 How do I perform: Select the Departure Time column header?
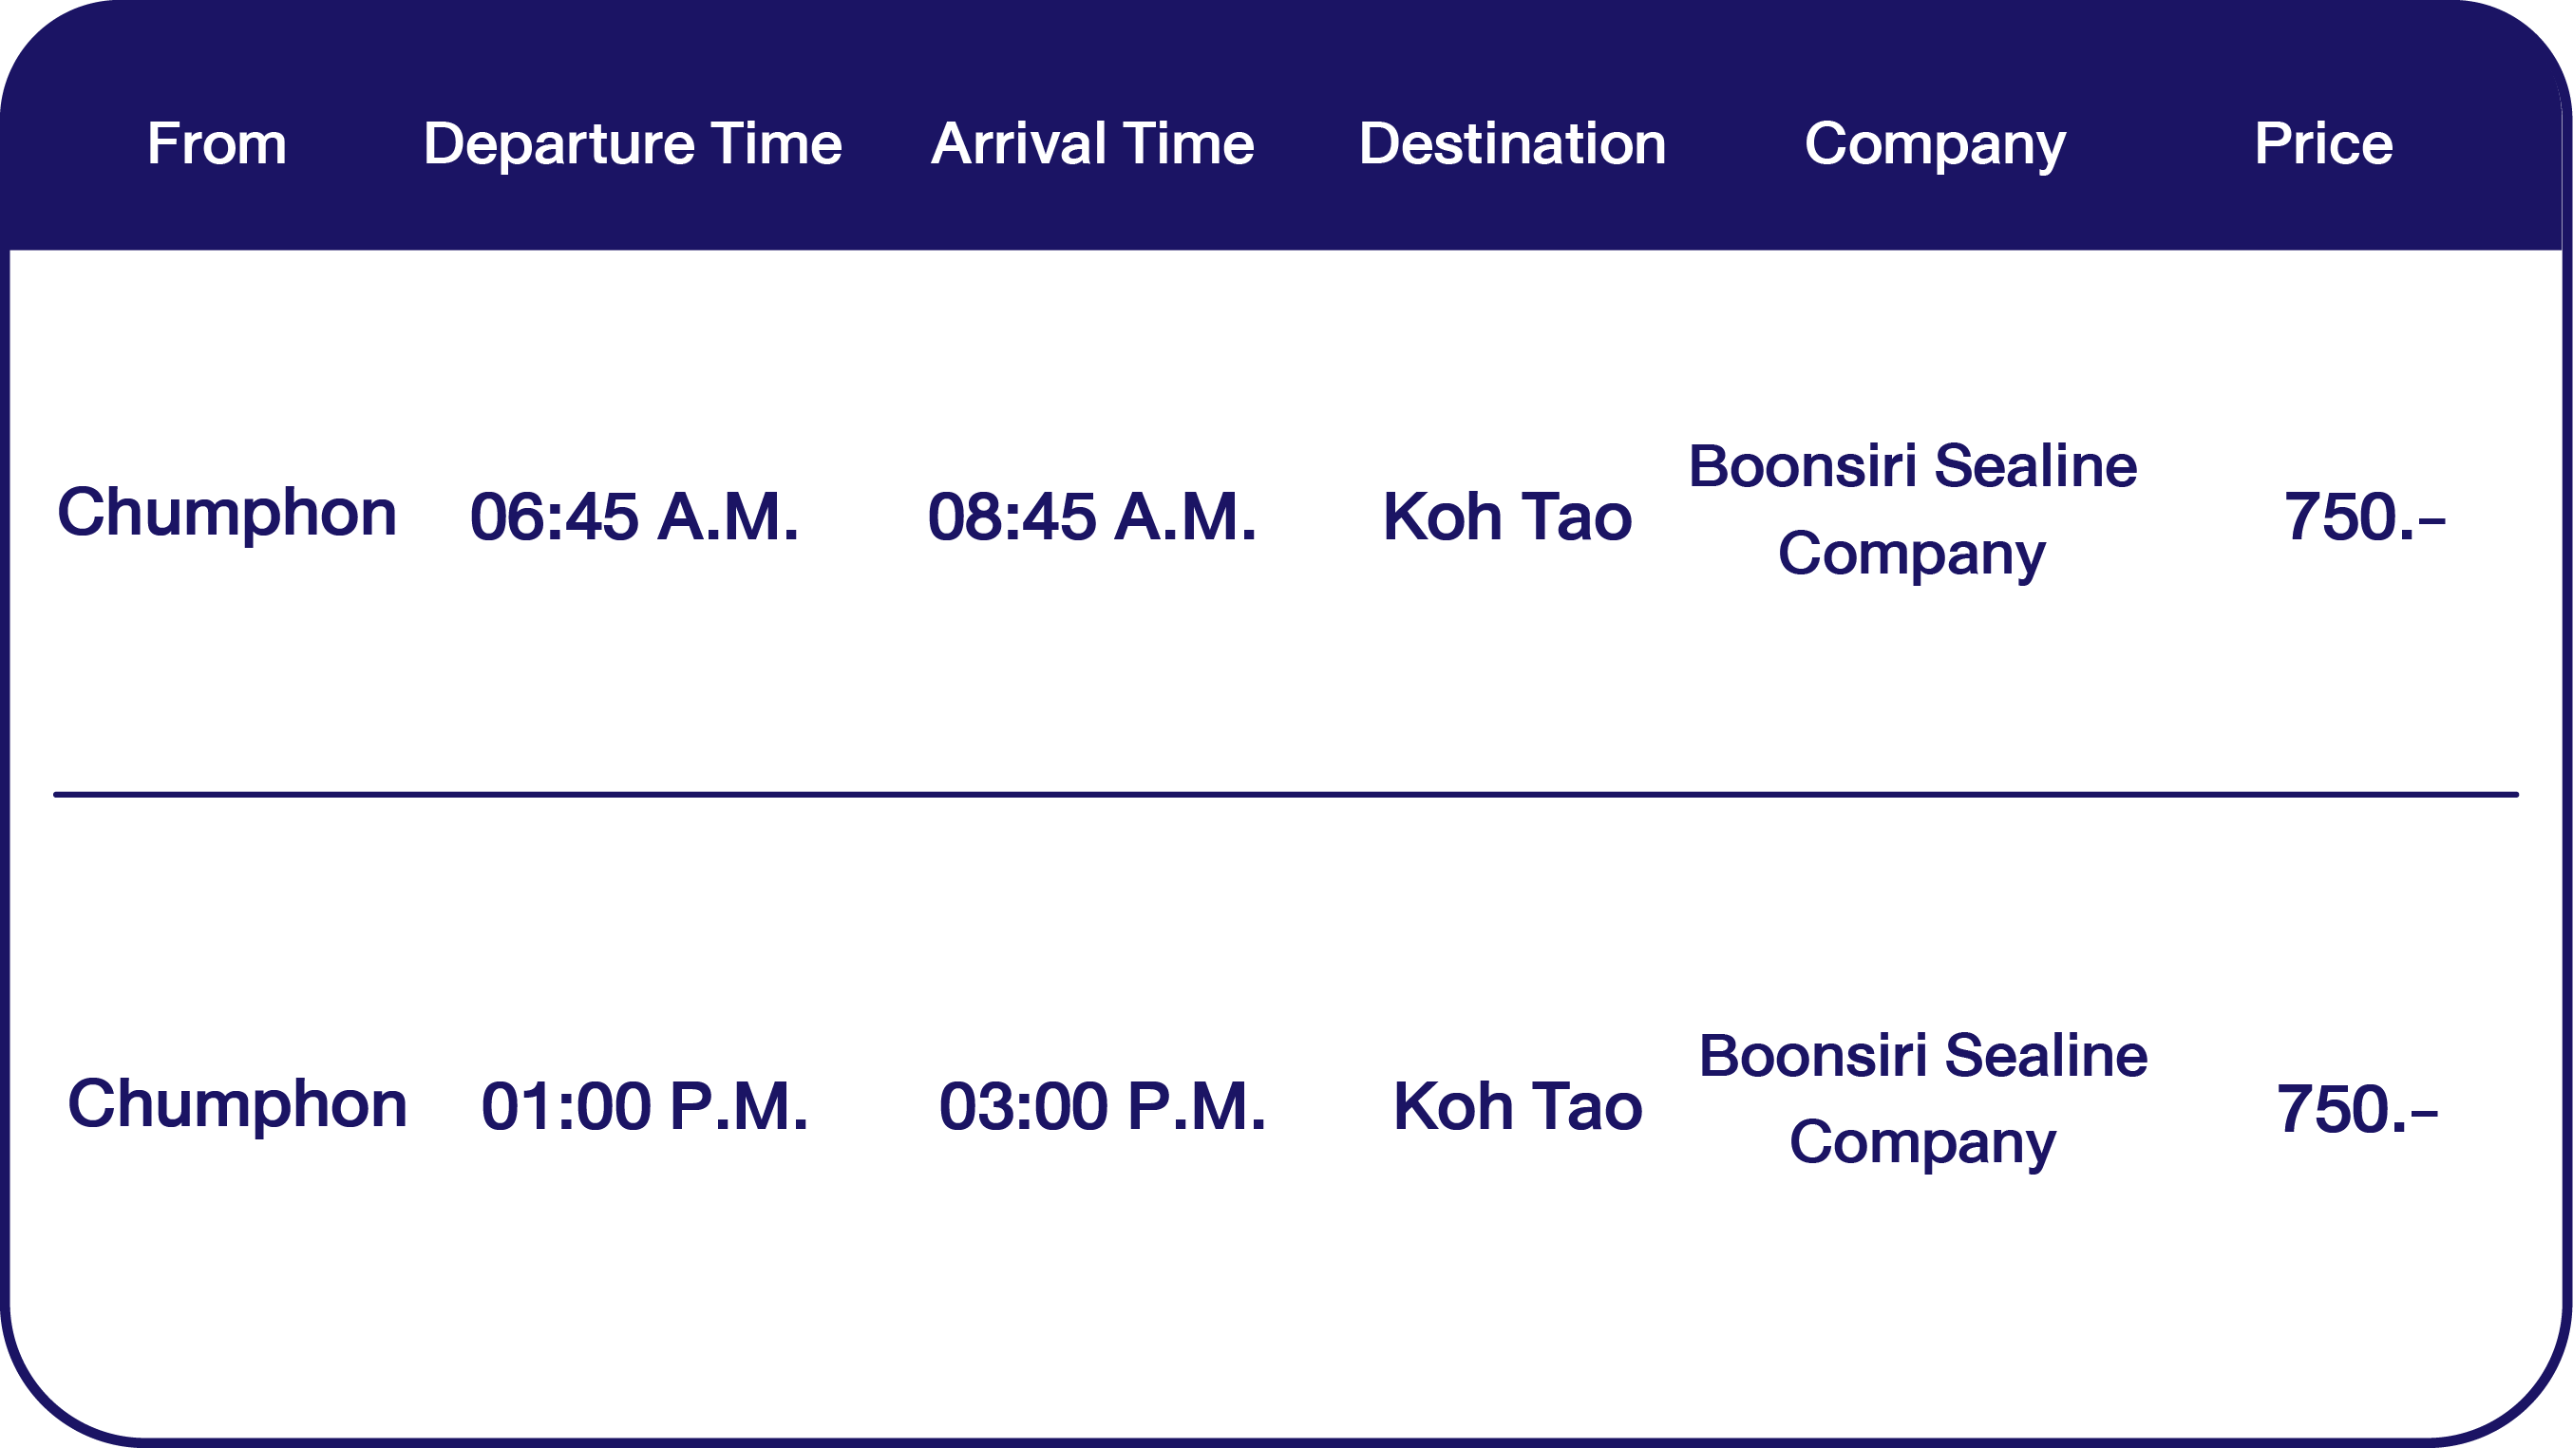tap(633, 143)
